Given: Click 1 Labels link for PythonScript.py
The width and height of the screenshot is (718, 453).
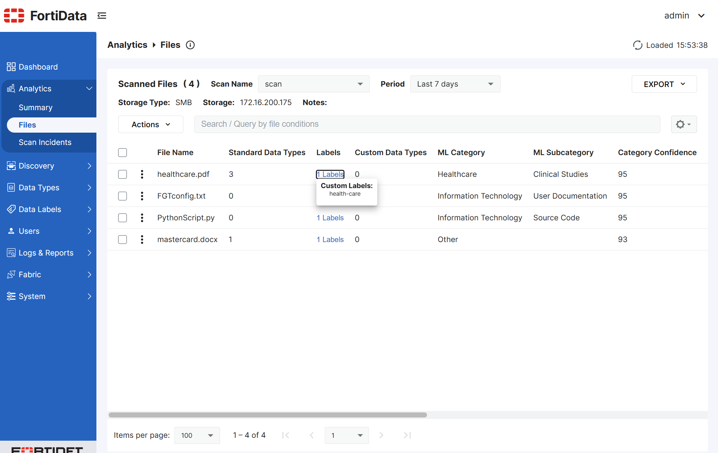Looking at the screenshot, I should (x=330, y=218).
